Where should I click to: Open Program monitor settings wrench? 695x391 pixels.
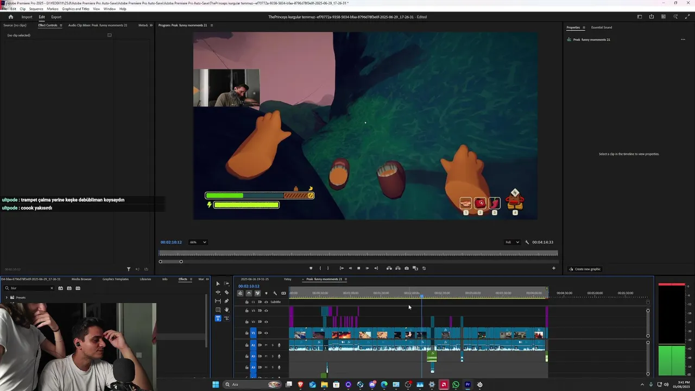pos(527,242)
